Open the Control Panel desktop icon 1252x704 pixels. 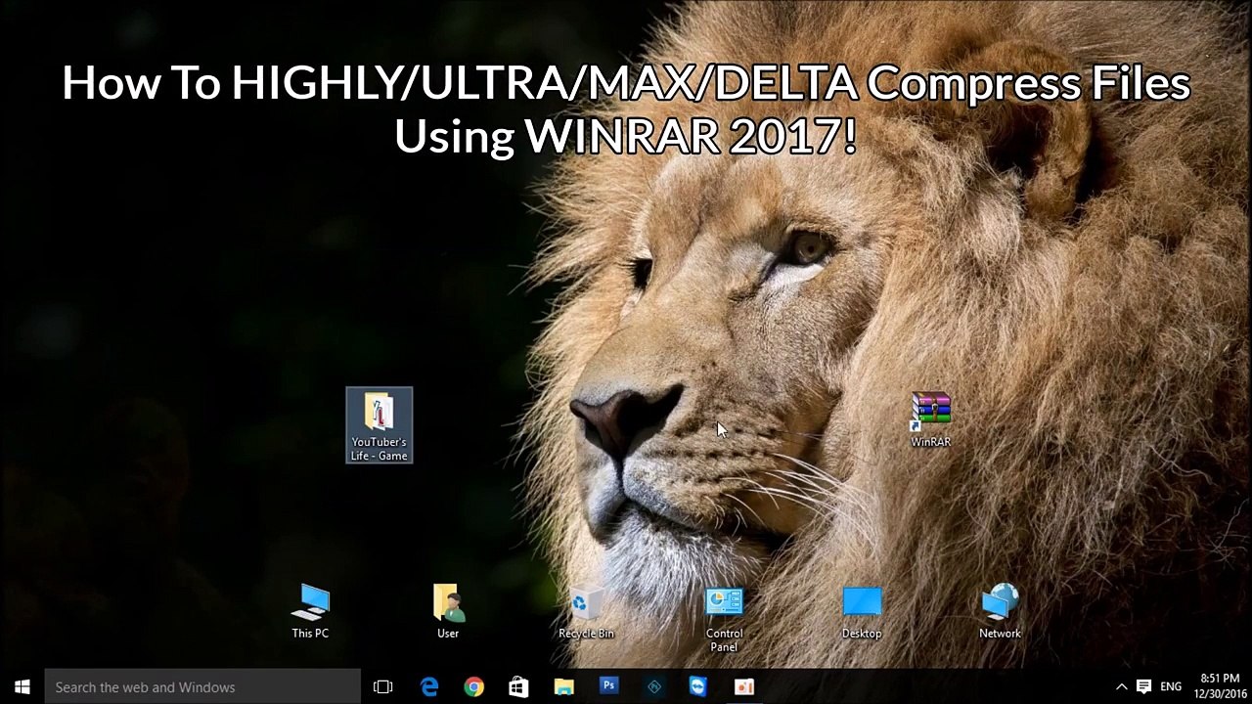[724, 619]
